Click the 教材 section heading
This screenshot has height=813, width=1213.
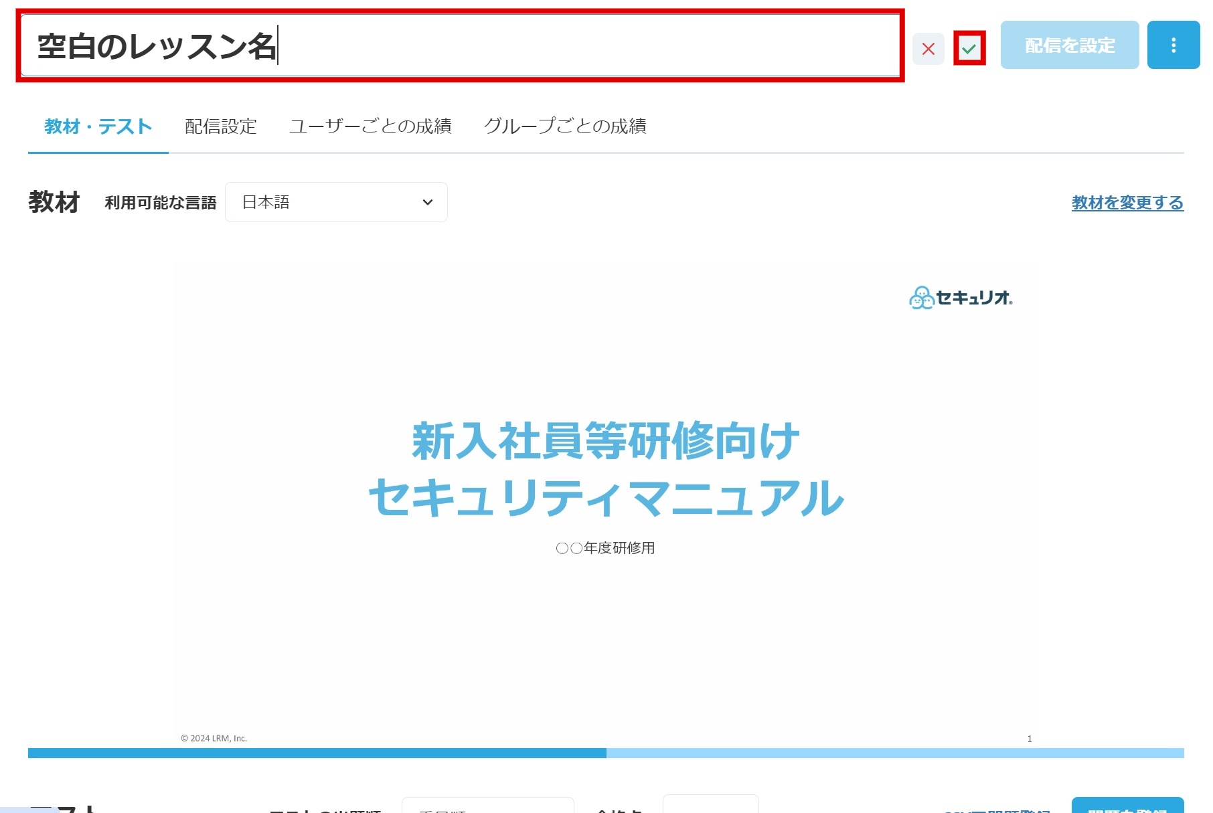[x=54, y=202]
